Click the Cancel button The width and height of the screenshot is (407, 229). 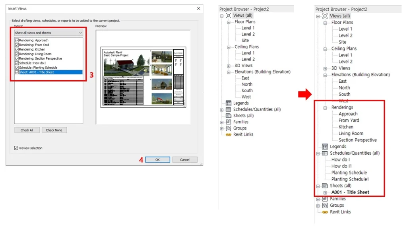(x=185, y=160)
